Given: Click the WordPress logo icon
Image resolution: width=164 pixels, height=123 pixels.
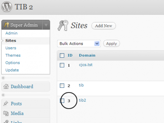Looking at the screenshot, I should [x=7, y=7].
